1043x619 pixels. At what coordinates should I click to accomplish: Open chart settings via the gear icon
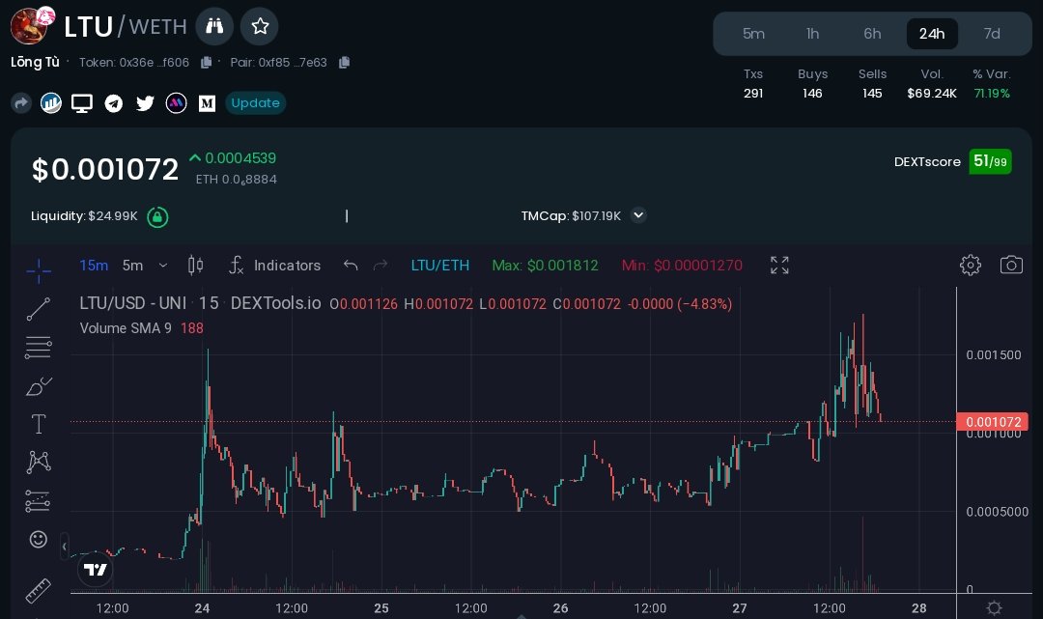(x=970, y=266)
